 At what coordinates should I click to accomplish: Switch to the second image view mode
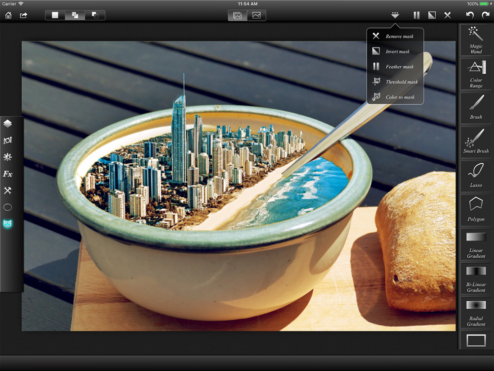tap(256, 15)
